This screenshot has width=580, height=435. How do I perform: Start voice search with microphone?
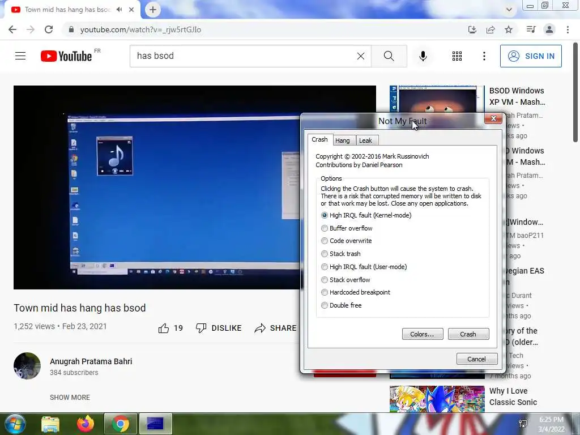coord(423,56)
